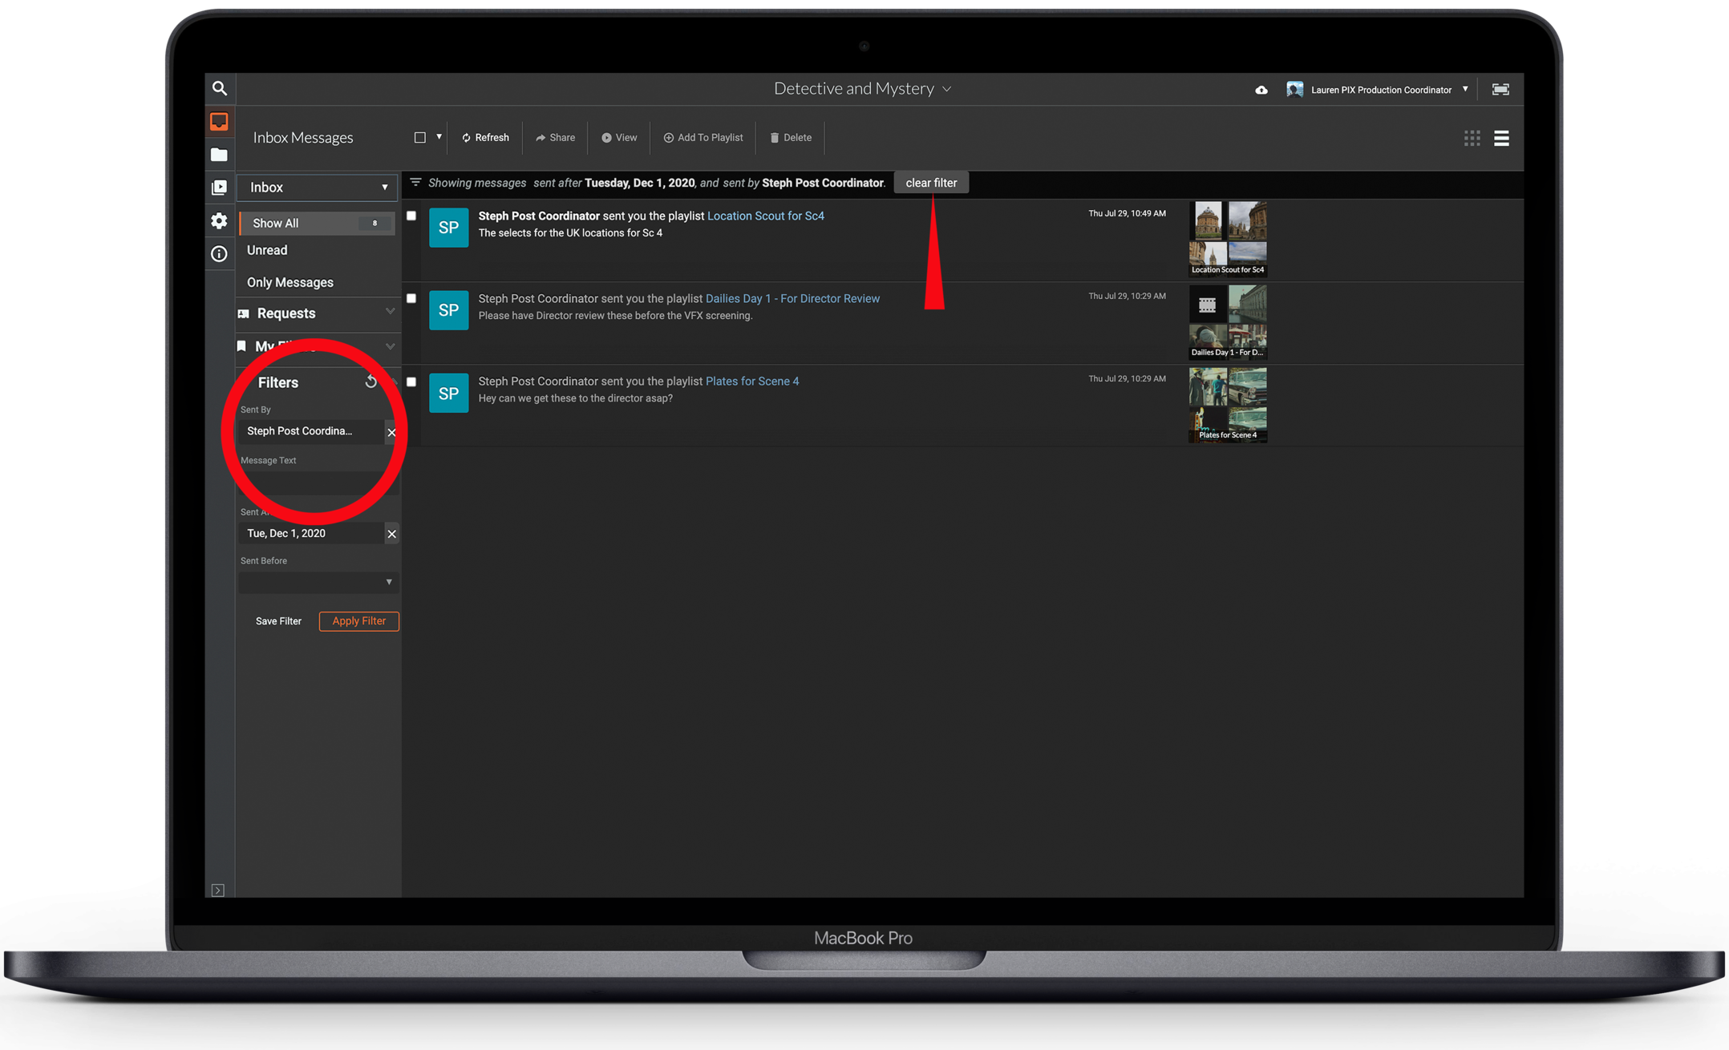The height and width of the screenshot is (1050, 1729).
Task: Click the info icon in sidebar
Action: click(219, 254)
